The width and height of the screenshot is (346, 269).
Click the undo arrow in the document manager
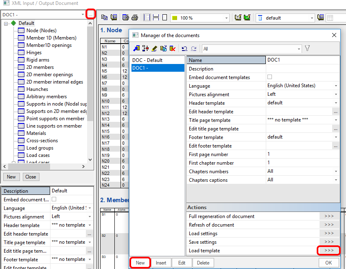[184, 49]
